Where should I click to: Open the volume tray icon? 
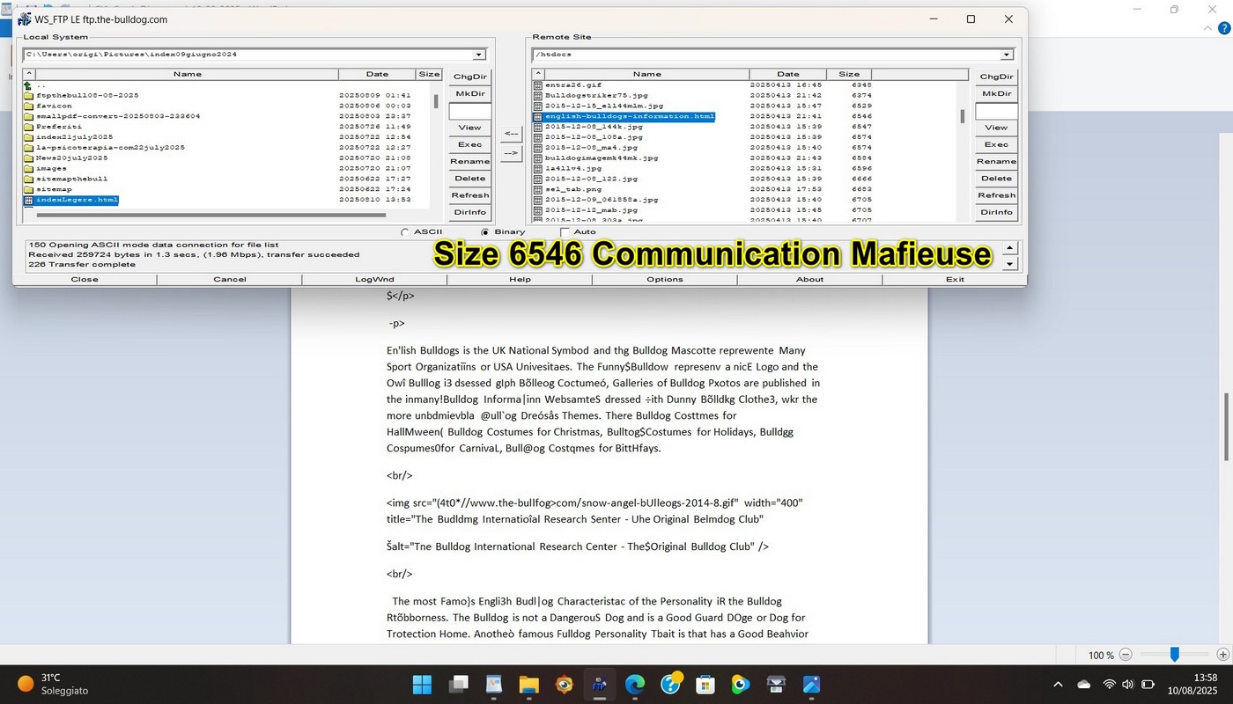(1128, 684)
